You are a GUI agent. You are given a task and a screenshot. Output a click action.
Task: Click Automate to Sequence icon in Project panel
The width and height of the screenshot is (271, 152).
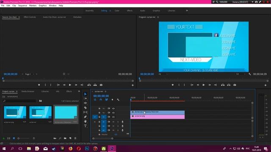55,138
